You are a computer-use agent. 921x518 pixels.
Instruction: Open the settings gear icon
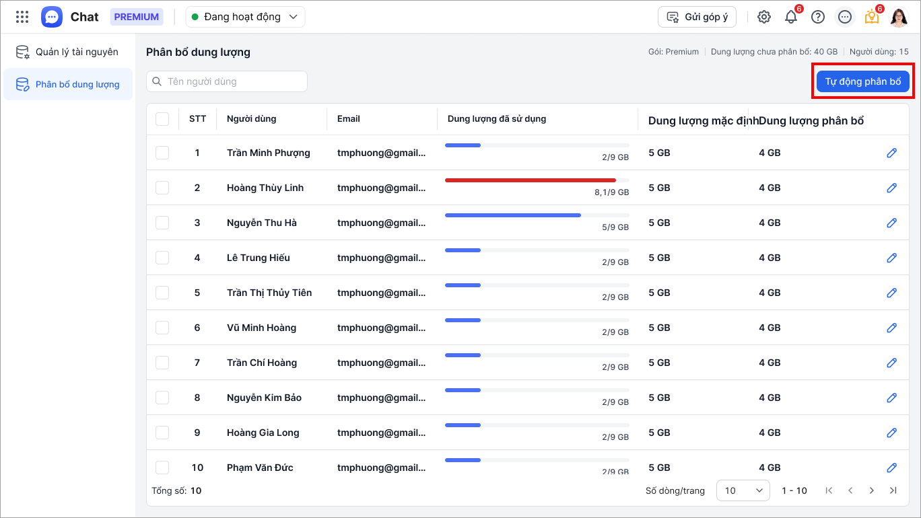click(x=764, y=17)
